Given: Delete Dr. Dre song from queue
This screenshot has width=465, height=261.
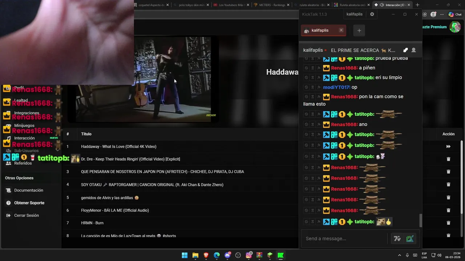Looking at the screenshot, I should coord(448,159).
